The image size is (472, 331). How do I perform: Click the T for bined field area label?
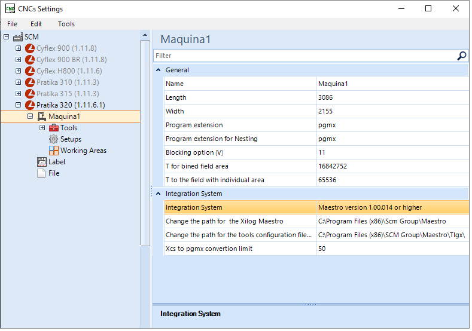[x=197, y=166]
